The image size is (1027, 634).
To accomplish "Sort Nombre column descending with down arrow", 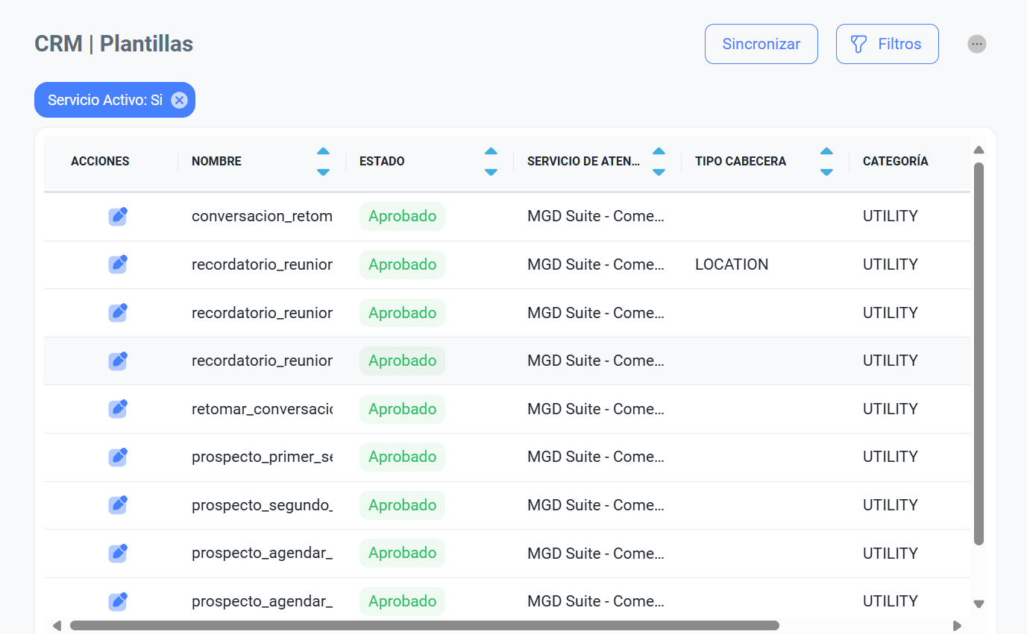I will point(323,171).
